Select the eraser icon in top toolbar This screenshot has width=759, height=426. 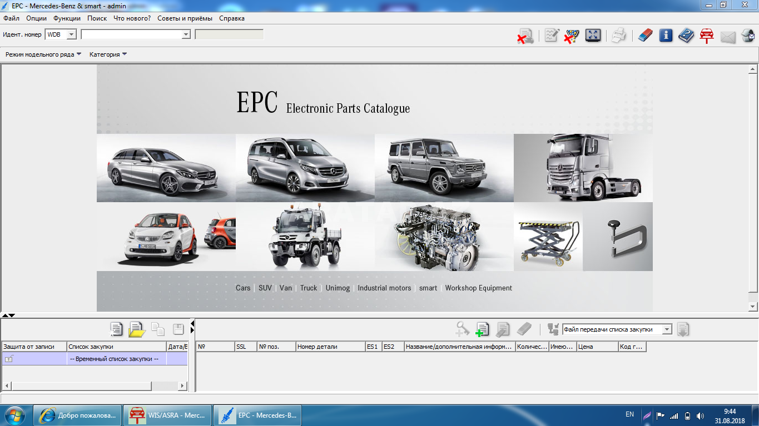[645, 36]
